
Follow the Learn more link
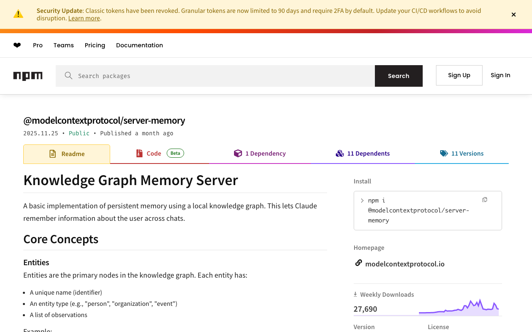(84, 18)
